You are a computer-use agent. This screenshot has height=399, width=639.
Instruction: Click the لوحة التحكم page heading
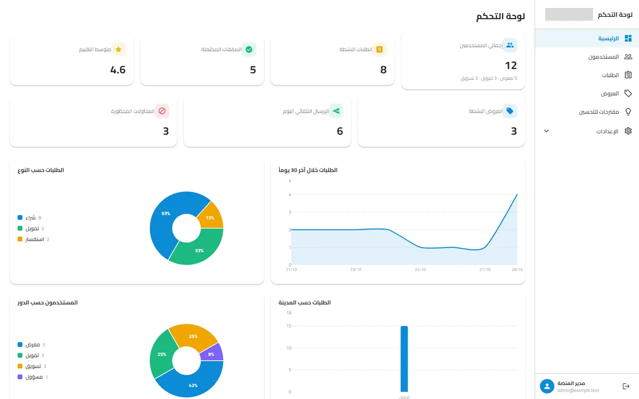point(500,16)
